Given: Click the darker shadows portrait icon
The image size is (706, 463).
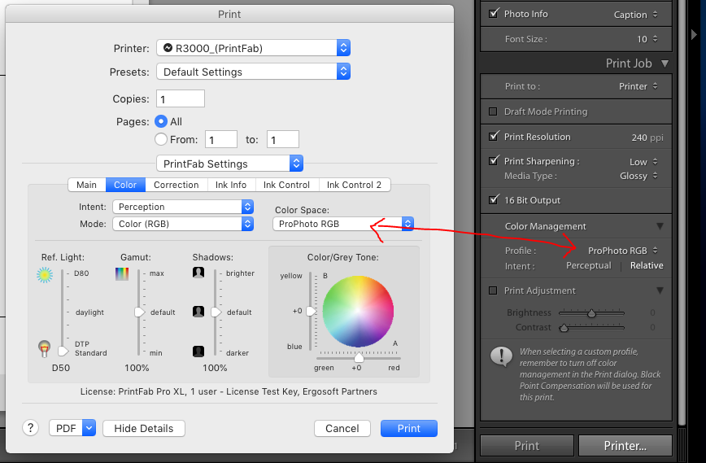Looking at the screenshot, I should (198, 352).
